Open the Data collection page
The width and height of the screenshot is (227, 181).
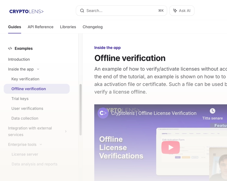point(25,118)
